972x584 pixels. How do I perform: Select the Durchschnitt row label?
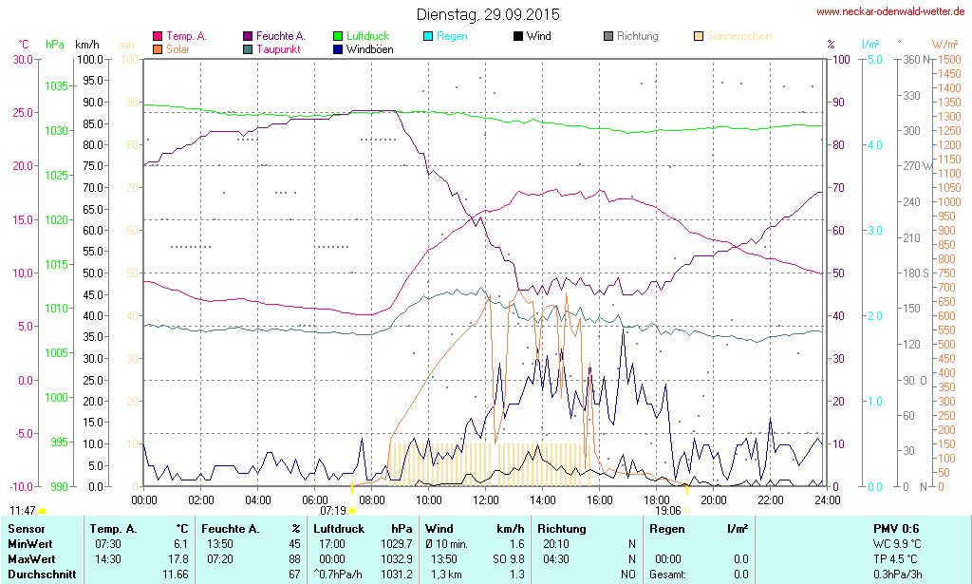(40, 575)
